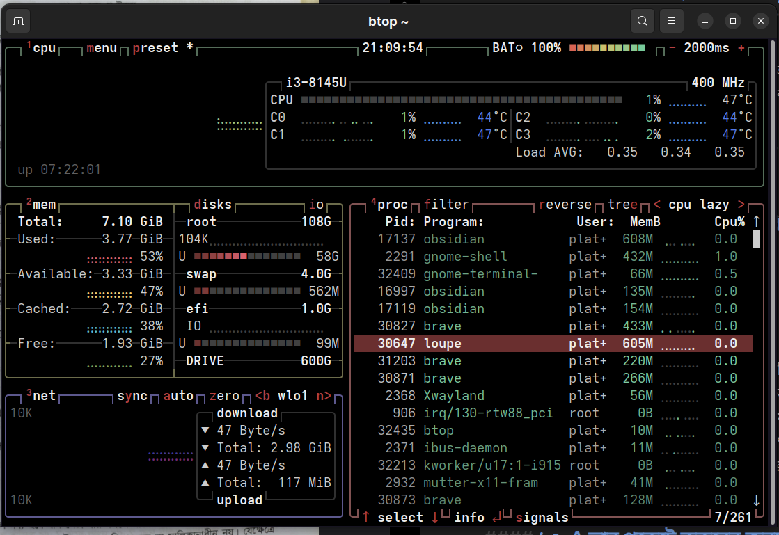Switch to previous network interface with <b
Viewport: 779px width, 535px height.
click(x=262, y=396)
